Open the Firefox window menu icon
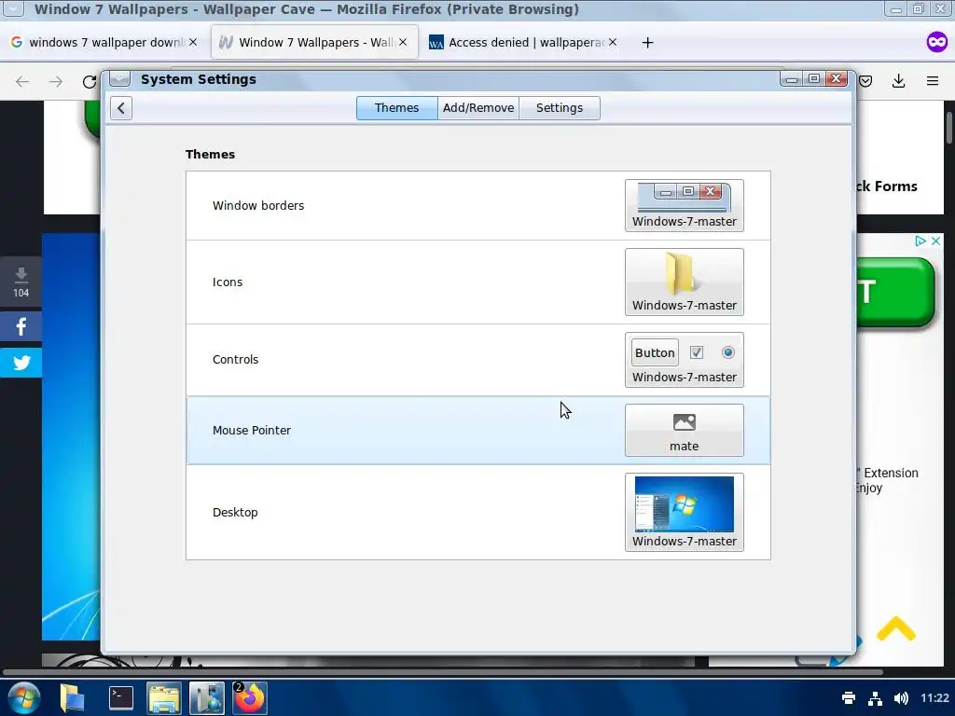The width and height of the screenshot is (955, 716). [12, 8]
